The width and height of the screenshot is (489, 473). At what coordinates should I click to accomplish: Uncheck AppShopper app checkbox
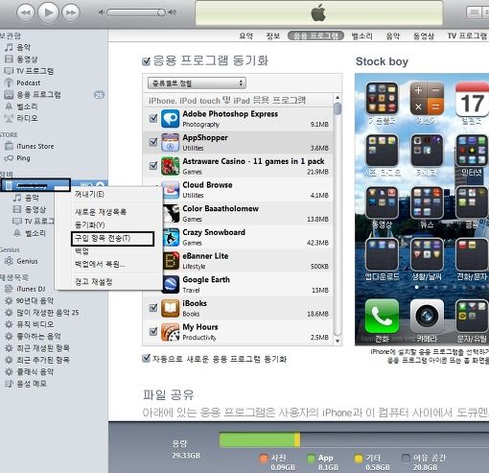[153, 142]
